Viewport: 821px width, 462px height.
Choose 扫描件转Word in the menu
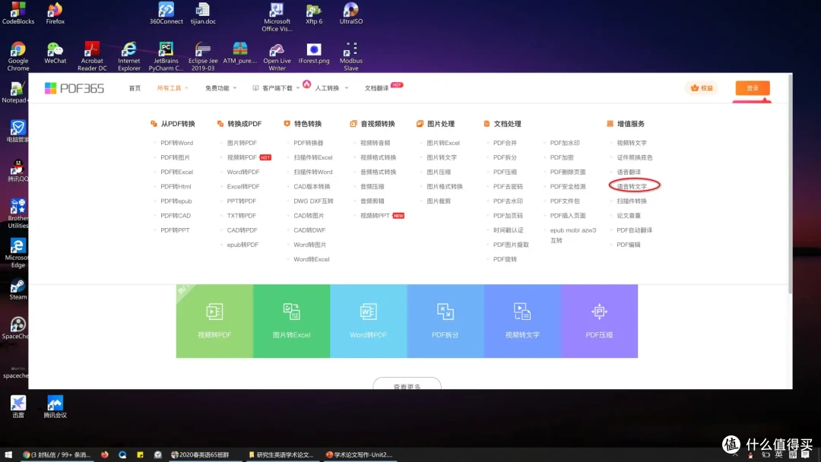(312, 172)
